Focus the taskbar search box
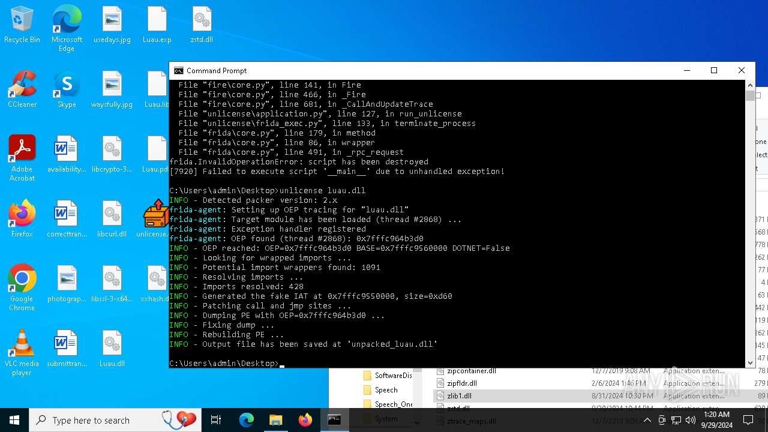This screenshot has width=768, height=432. coord(115,420)
